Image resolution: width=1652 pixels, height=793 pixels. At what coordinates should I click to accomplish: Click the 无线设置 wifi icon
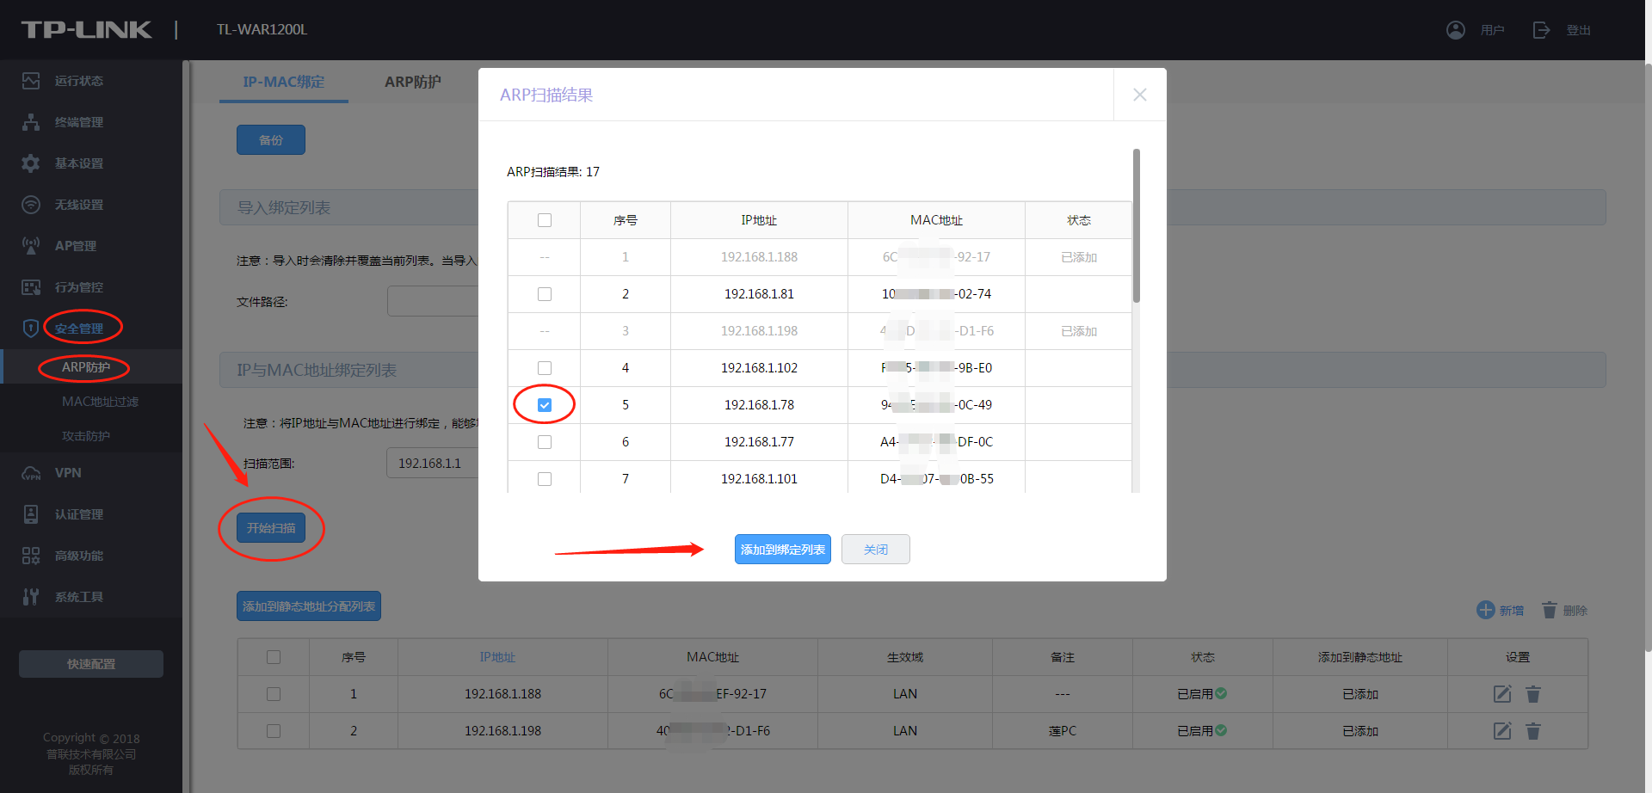tap(31, 205)
